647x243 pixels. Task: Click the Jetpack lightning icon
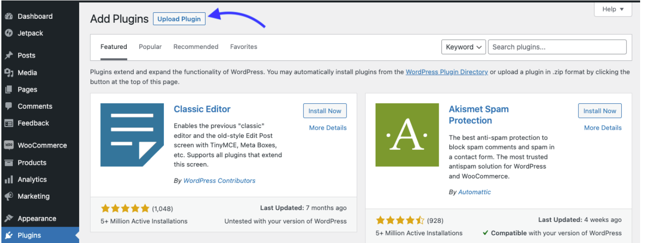point(9,33)
